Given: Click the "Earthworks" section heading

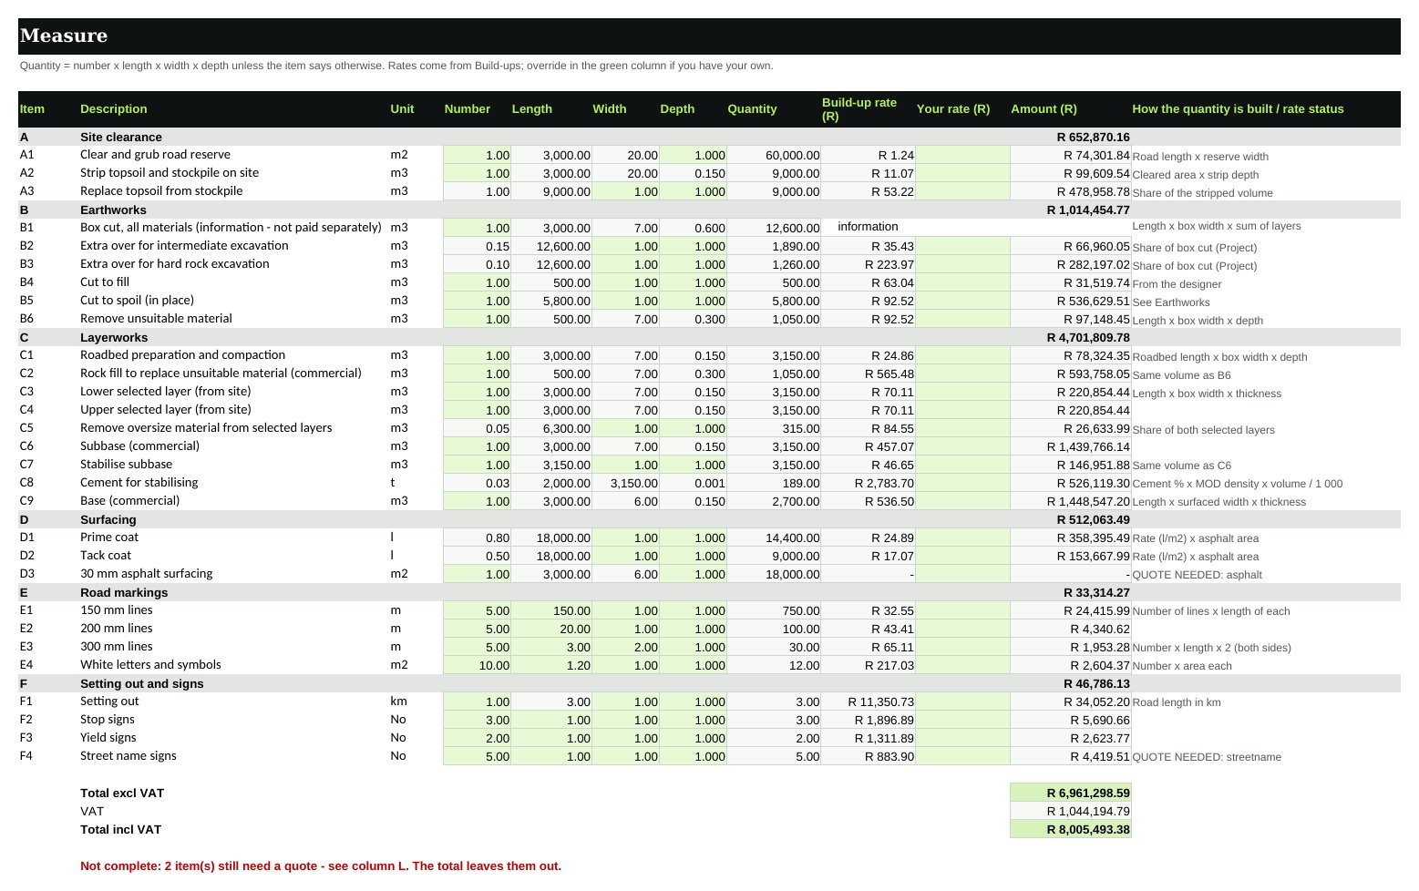Looking at the screenshot, I should pyautogui.click(x=113, y=210).
